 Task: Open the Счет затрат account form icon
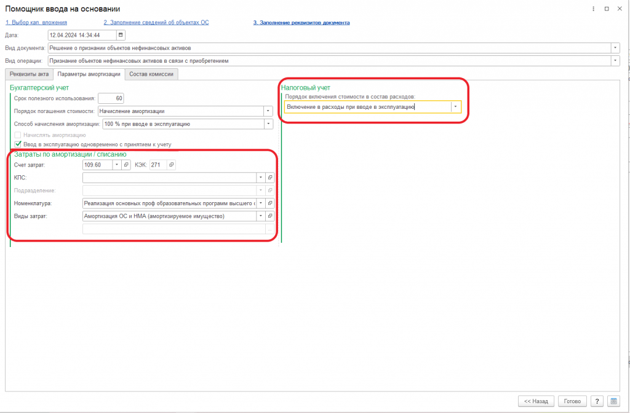tap(126, 165)
